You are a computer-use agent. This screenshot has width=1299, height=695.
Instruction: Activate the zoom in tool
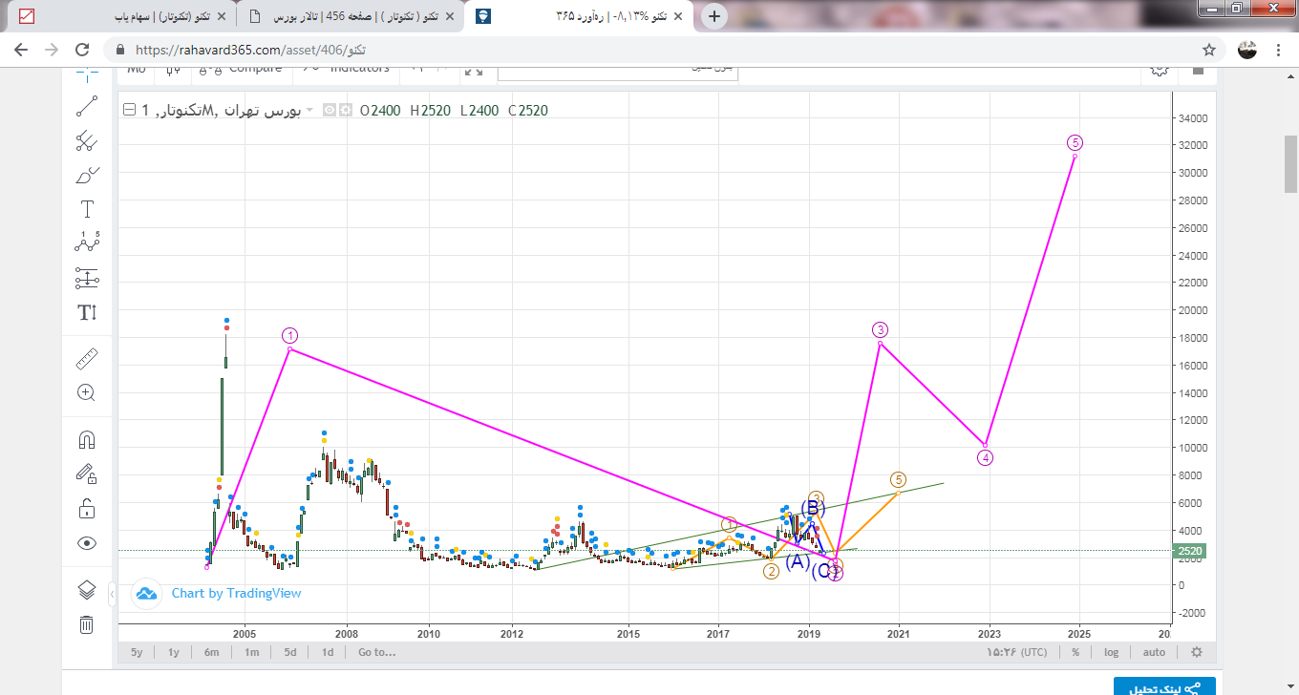[x=87, y=392]
